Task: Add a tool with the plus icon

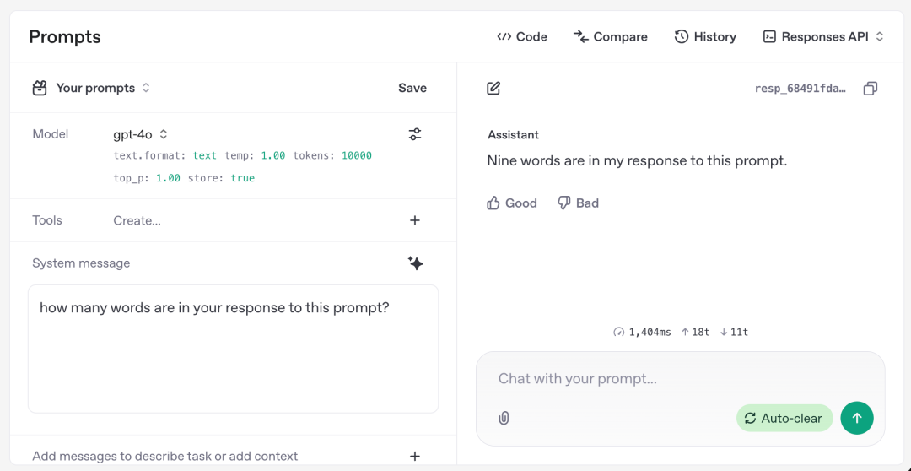Action: point(415,220)
